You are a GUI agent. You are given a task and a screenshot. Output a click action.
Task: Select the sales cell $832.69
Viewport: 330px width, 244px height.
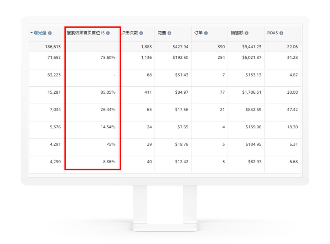(x=253, y=109)
